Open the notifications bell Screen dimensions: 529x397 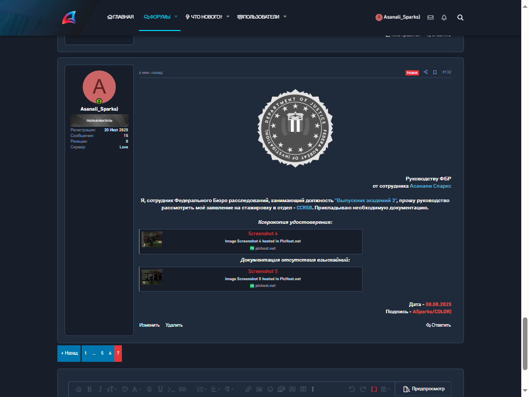coord(444,18)
